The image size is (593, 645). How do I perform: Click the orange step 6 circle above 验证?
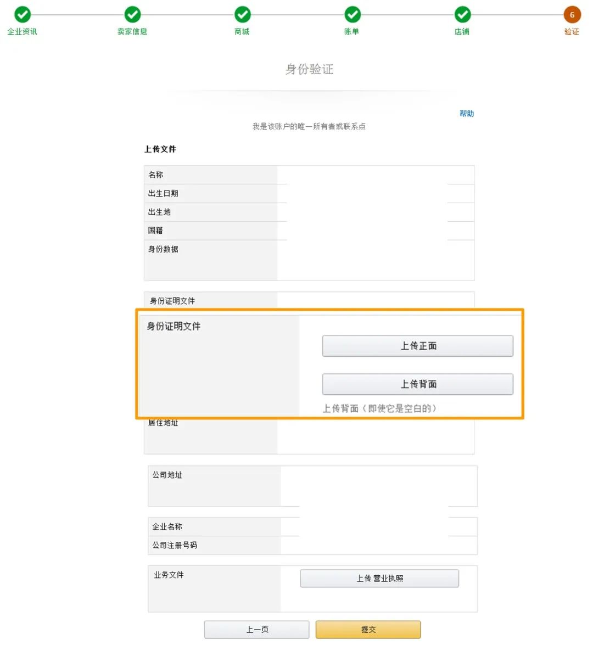point(572,15)
